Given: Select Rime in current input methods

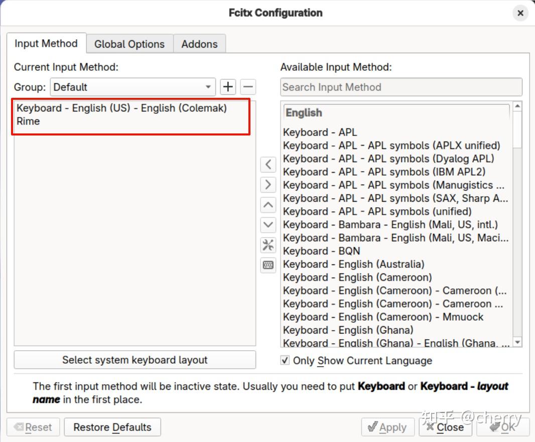Looking at the screenshot, I should point(28,121).
